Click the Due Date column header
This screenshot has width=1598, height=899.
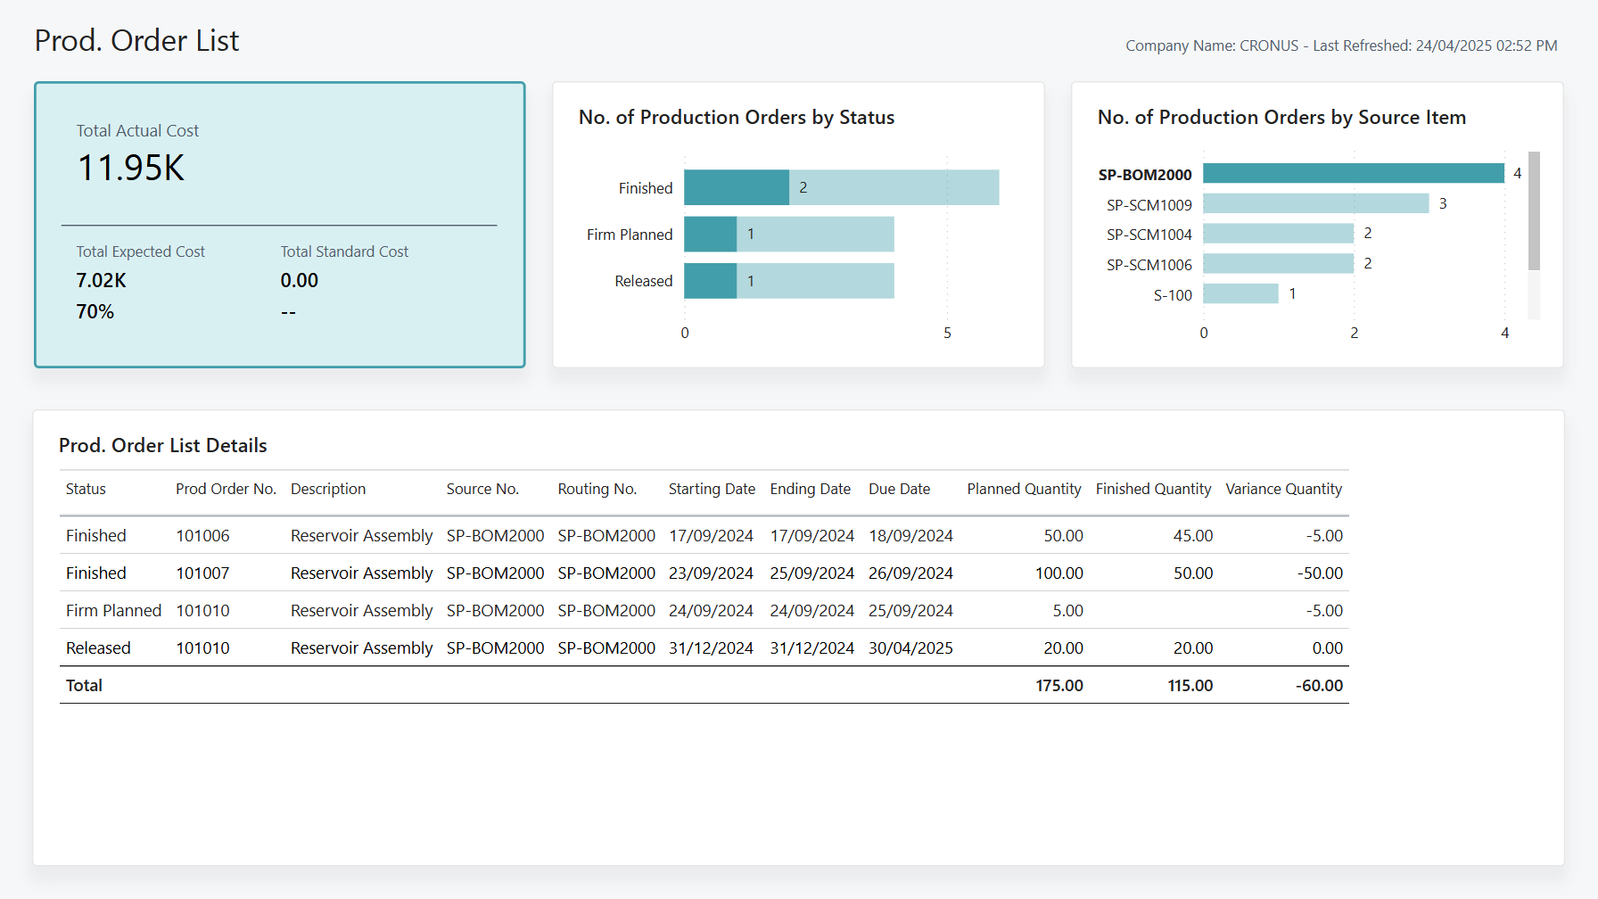point(900,489)
